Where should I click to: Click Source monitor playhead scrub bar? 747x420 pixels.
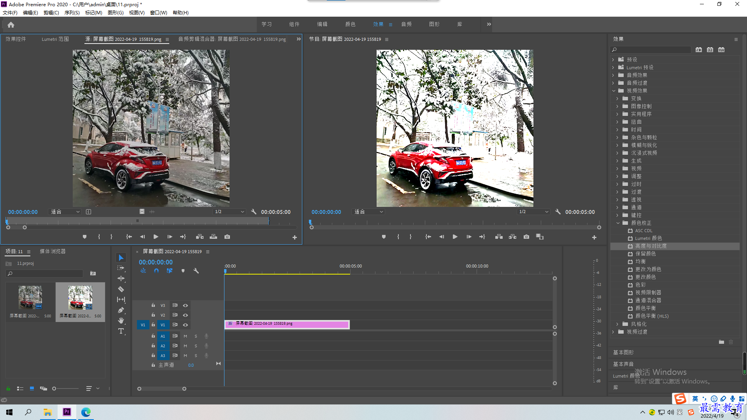point(137,221)
